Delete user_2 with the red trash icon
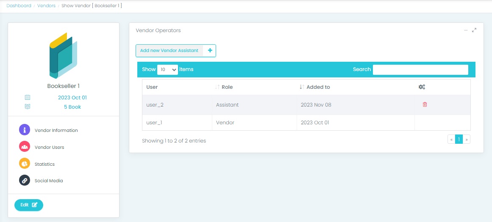This screenshot has height=222, width=492. [x=425, y=104]
